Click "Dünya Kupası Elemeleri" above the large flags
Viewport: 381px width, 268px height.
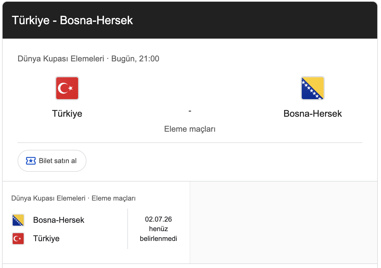[x=61, y=59]
